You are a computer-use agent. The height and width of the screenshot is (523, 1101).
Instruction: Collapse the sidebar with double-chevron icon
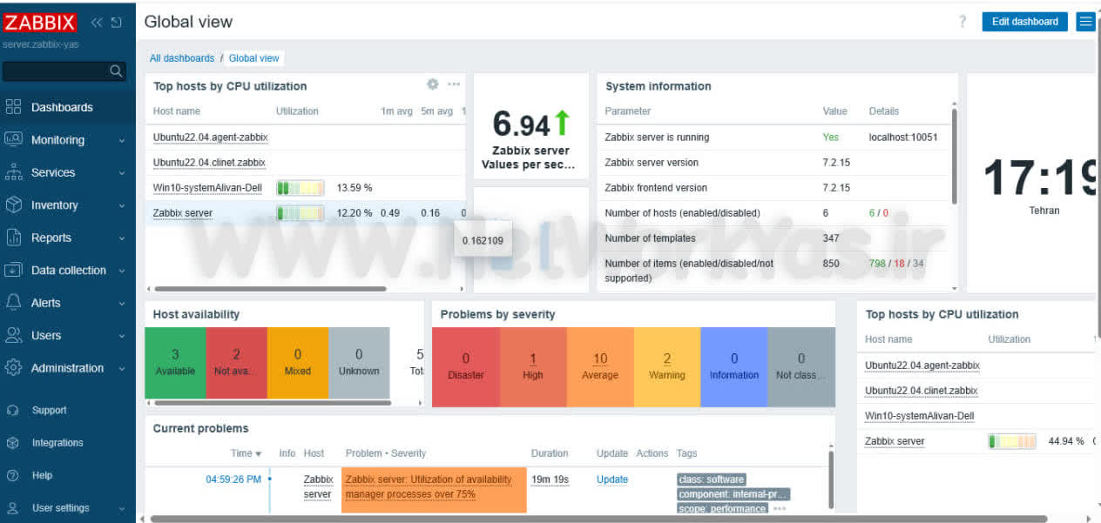97,22
